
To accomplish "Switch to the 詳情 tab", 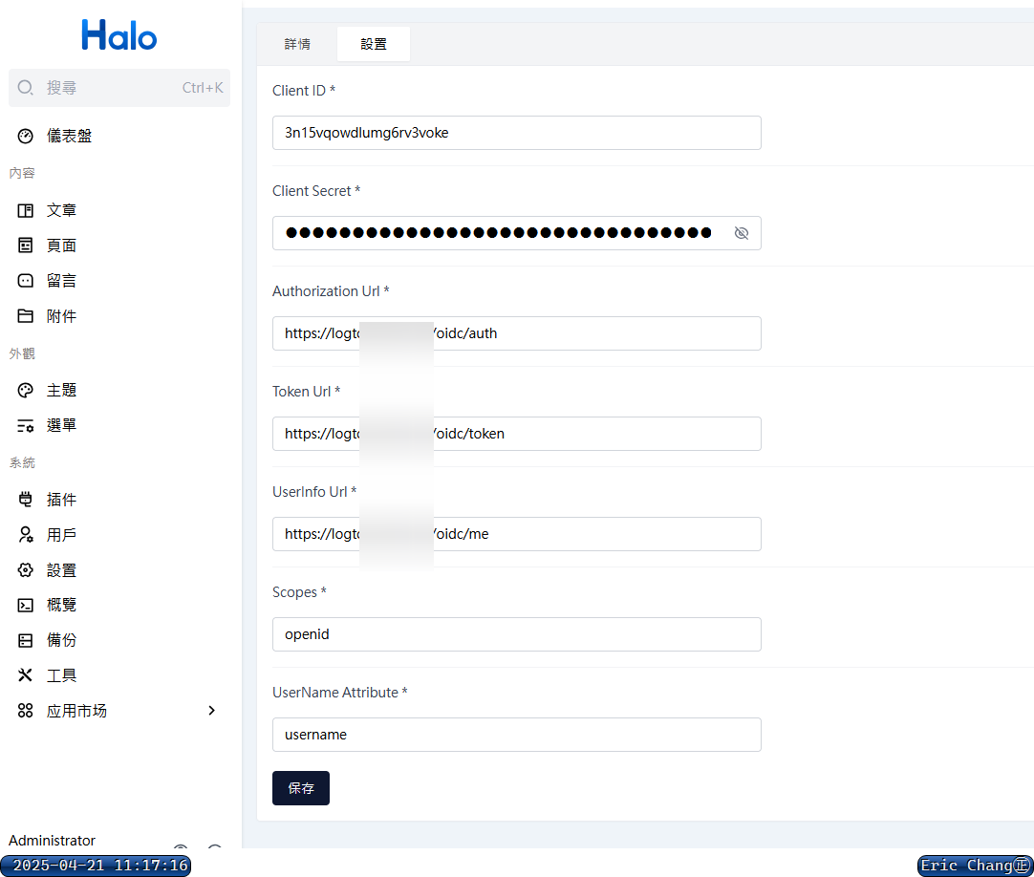I will (x=297, y=44).
